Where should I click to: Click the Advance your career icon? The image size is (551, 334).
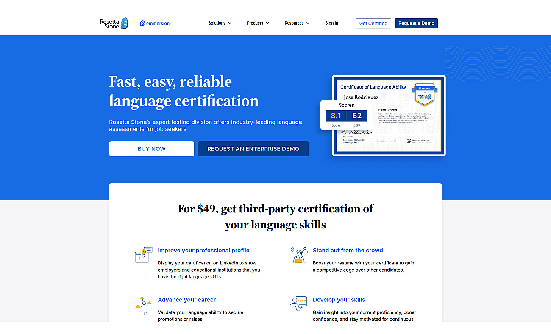(143, 305)
